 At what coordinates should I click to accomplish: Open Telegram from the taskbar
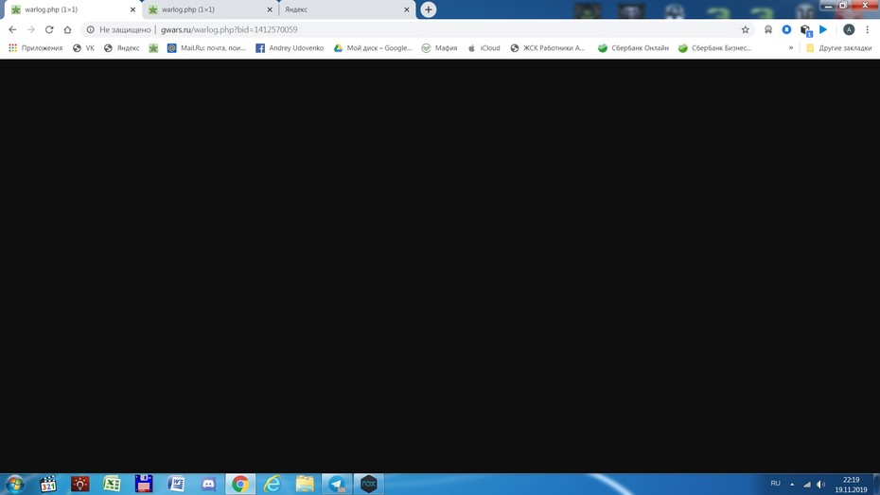click(337, 484)
